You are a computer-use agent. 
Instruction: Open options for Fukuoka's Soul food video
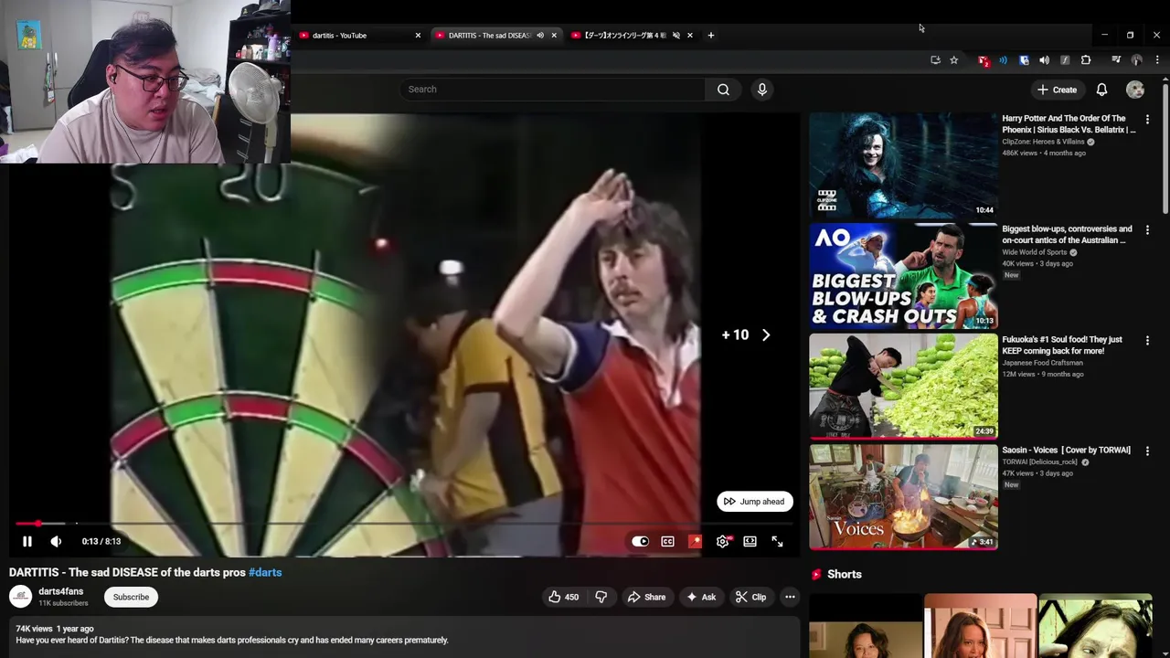1147,341
